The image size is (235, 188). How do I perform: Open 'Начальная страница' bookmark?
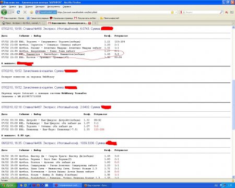point(61,18)
